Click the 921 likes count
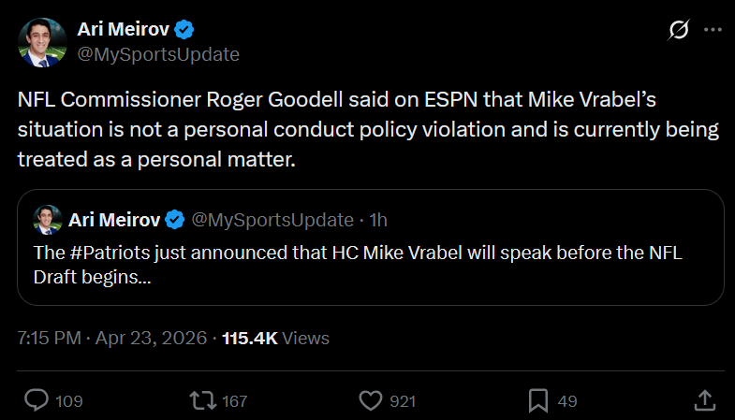This screenshot has height=420, width=735. click(x=403, y=401)
